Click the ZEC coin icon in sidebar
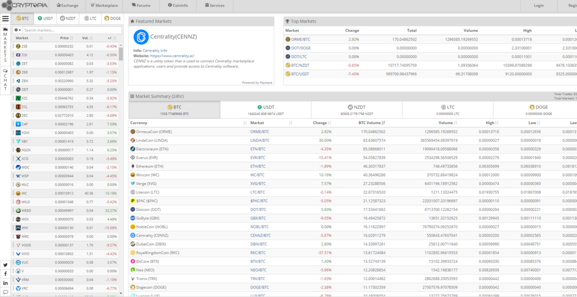This screenshot has width=577, height=297. 19,115
